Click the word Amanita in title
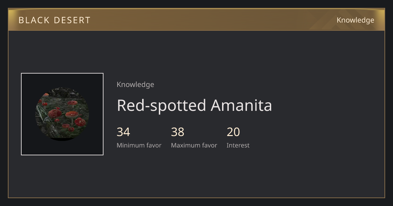Screen dimensions: 393x206 click(x=241, y=105)
